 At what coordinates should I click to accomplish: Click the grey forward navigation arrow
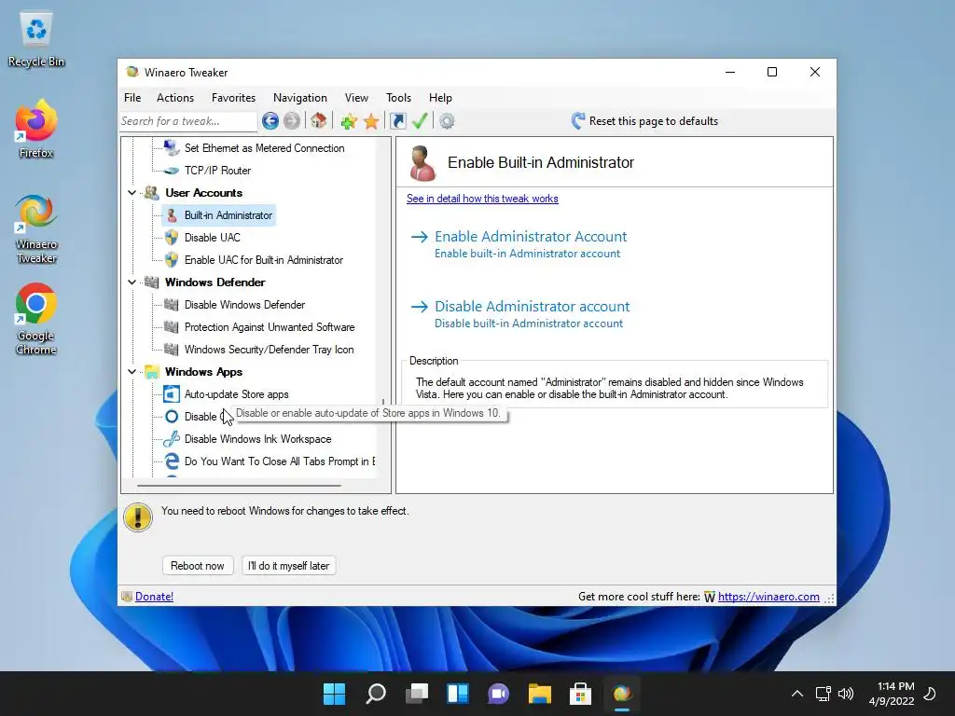pos(292,121)
